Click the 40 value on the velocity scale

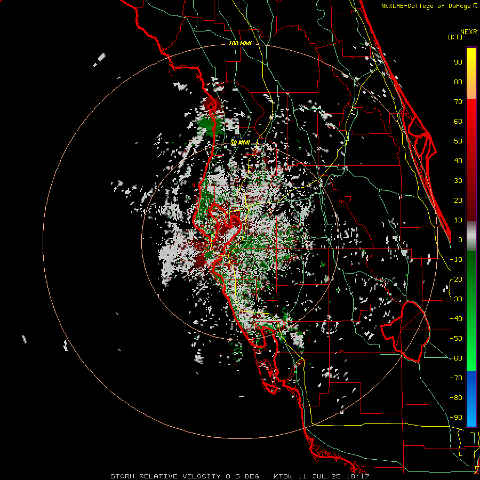458,161
